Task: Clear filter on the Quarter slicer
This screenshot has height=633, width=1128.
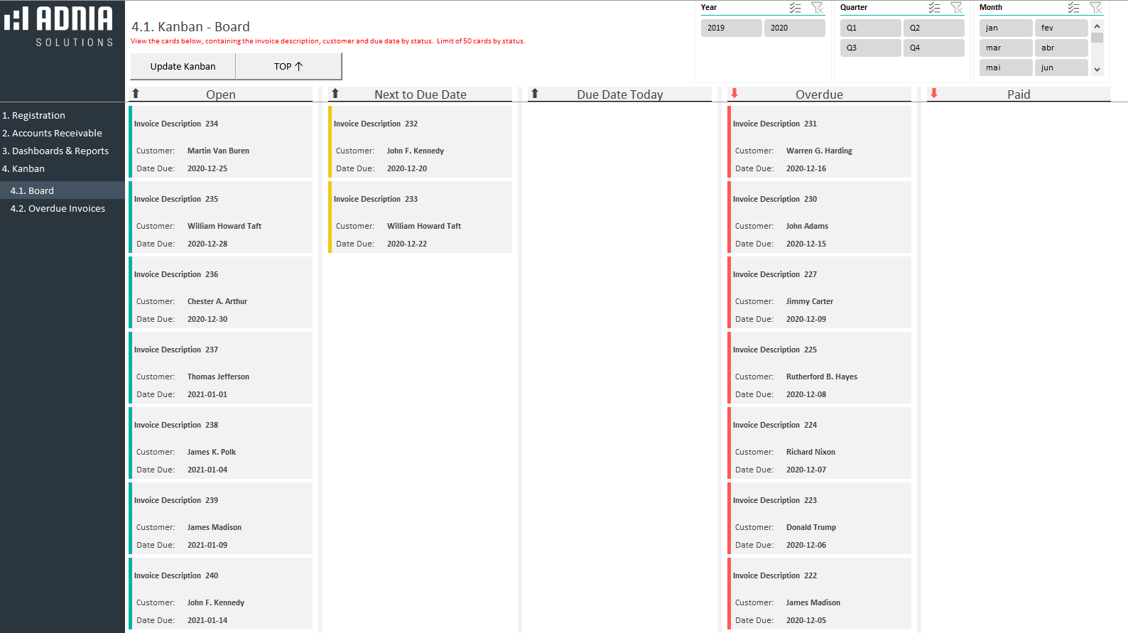Action: [957, 8]
